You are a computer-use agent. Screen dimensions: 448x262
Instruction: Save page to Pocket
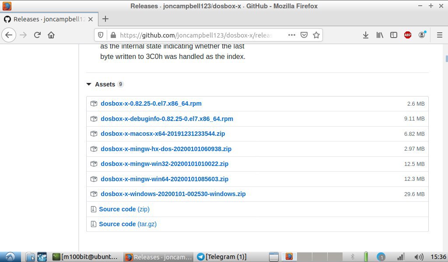click(x=304, y=35)
